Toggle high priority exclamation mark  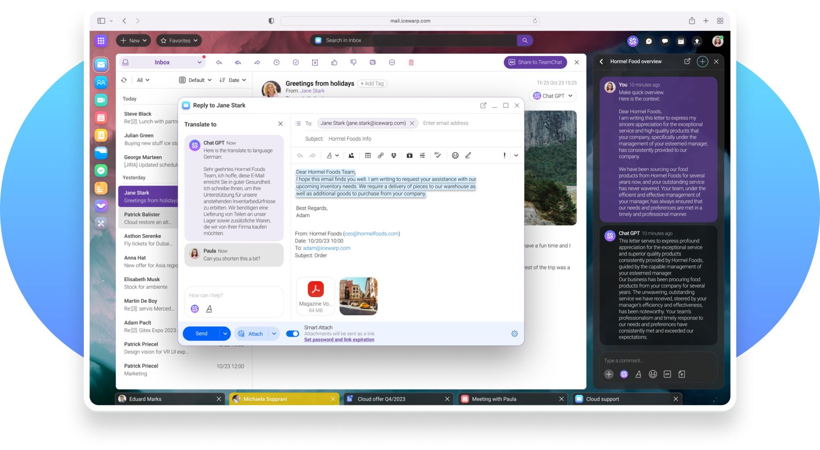coord(504,156)
